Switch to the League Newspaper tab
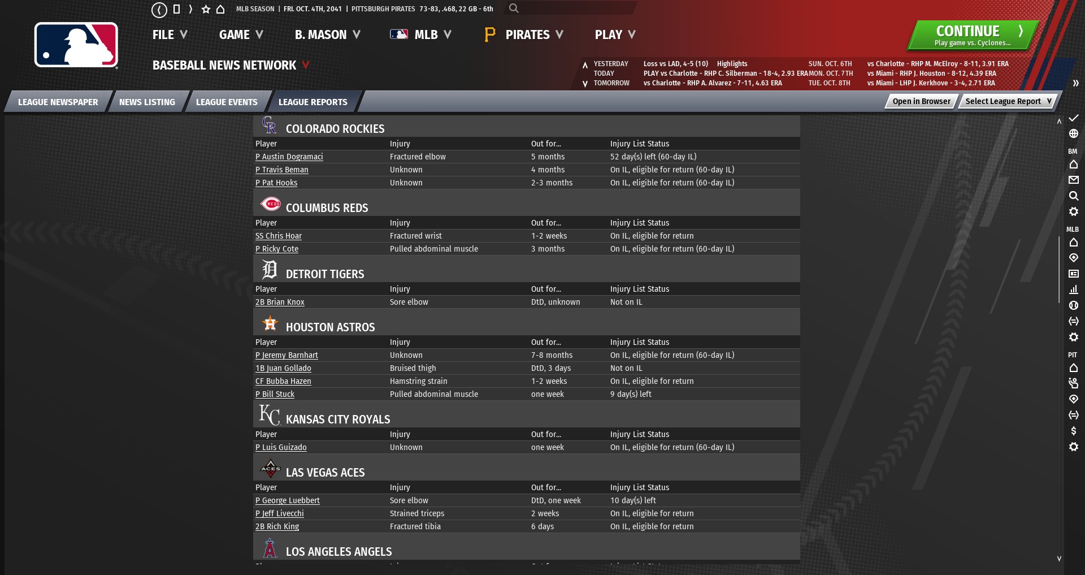Image resolution: width=1085 pixels, height=575 pixels. click(58, 102)
